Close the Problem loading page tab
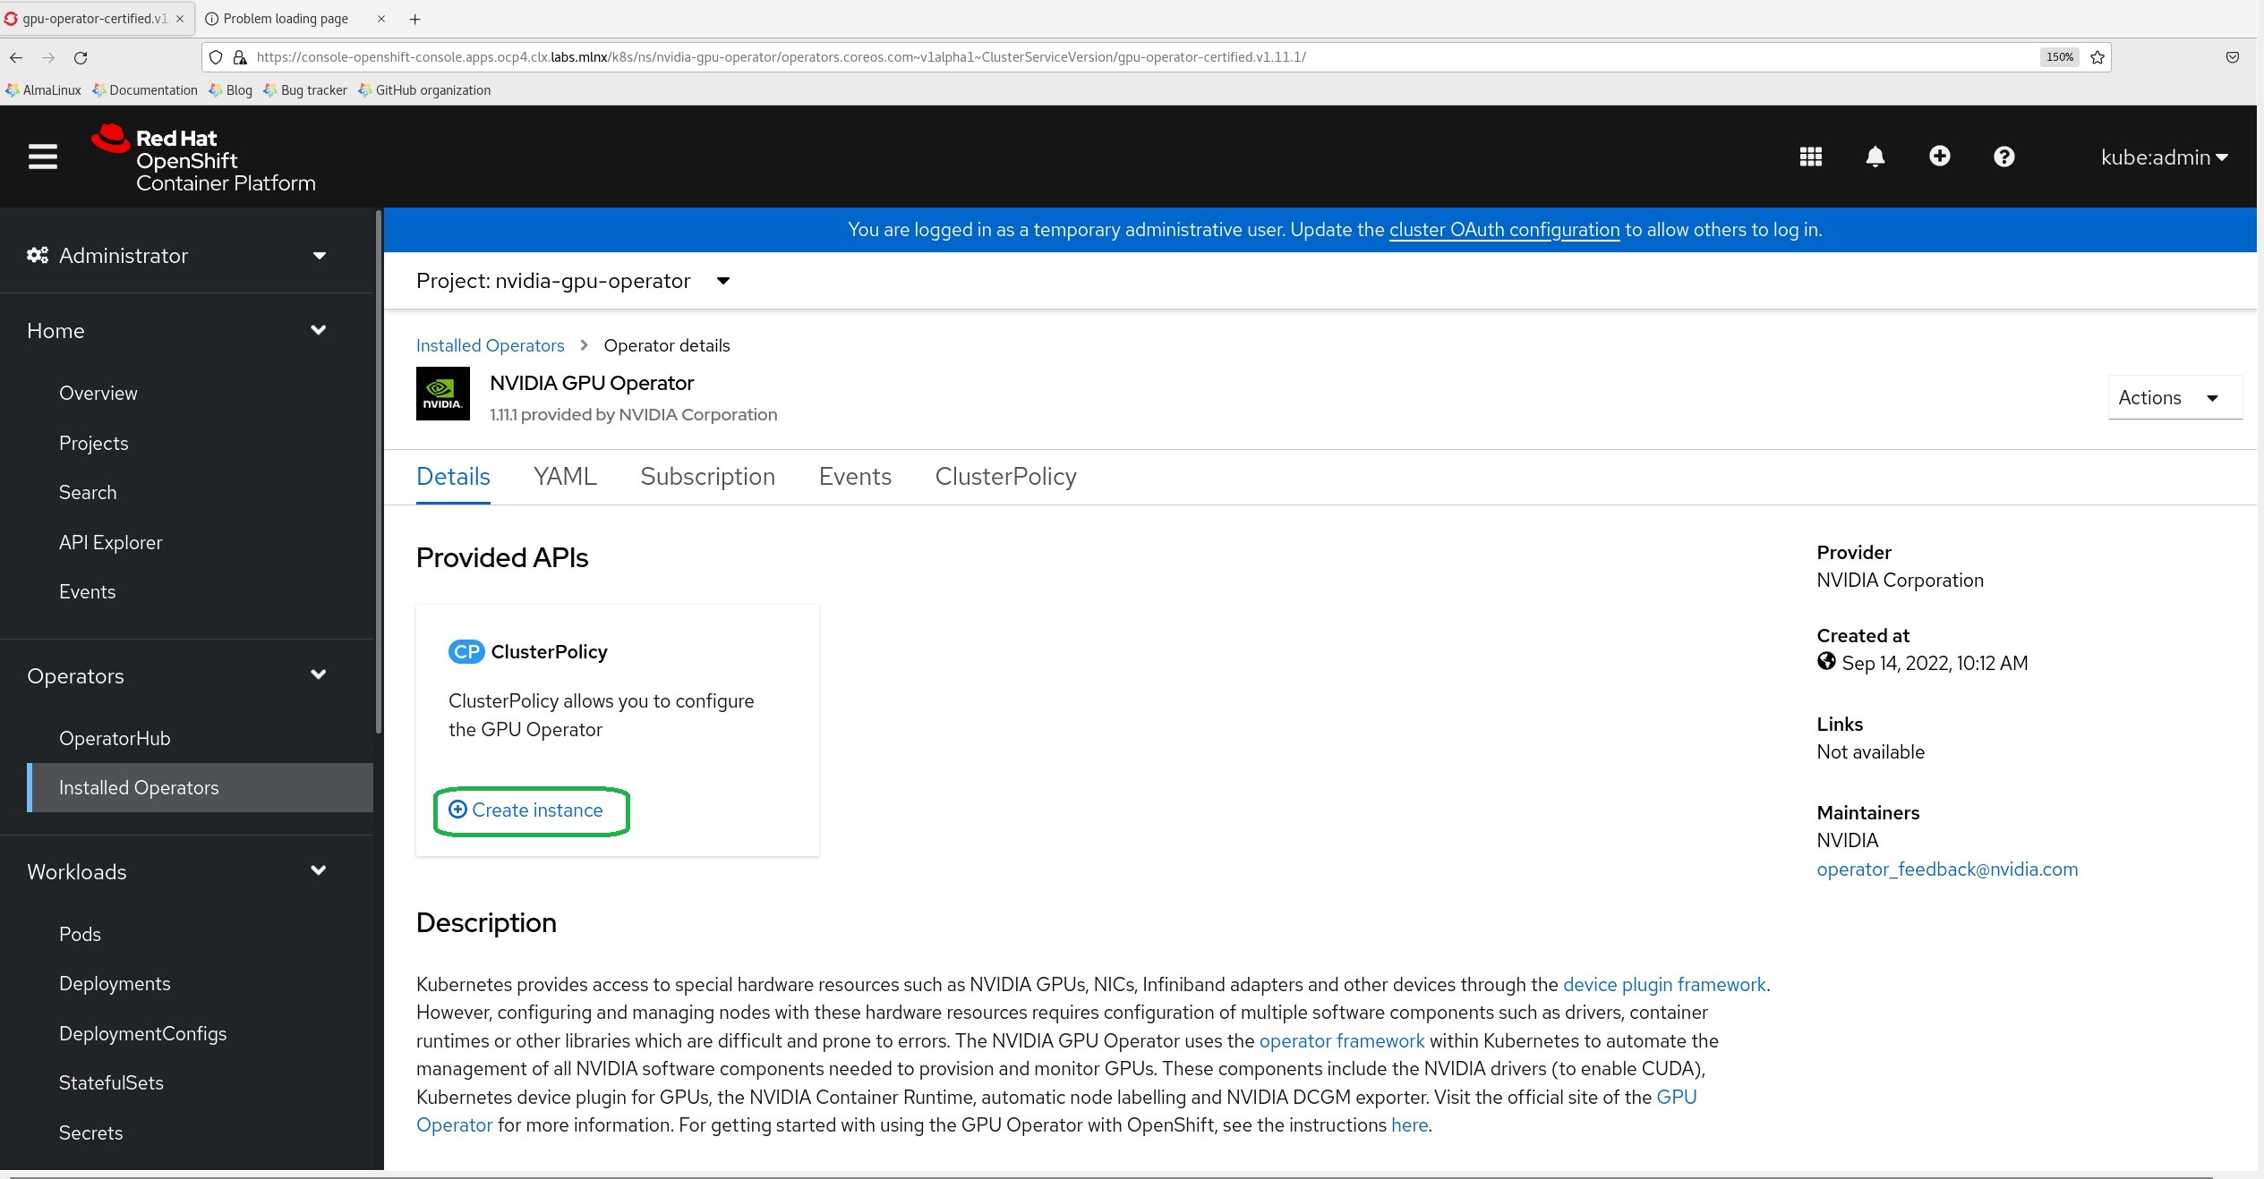The image size is (2264, 1179). pos(380,19)
